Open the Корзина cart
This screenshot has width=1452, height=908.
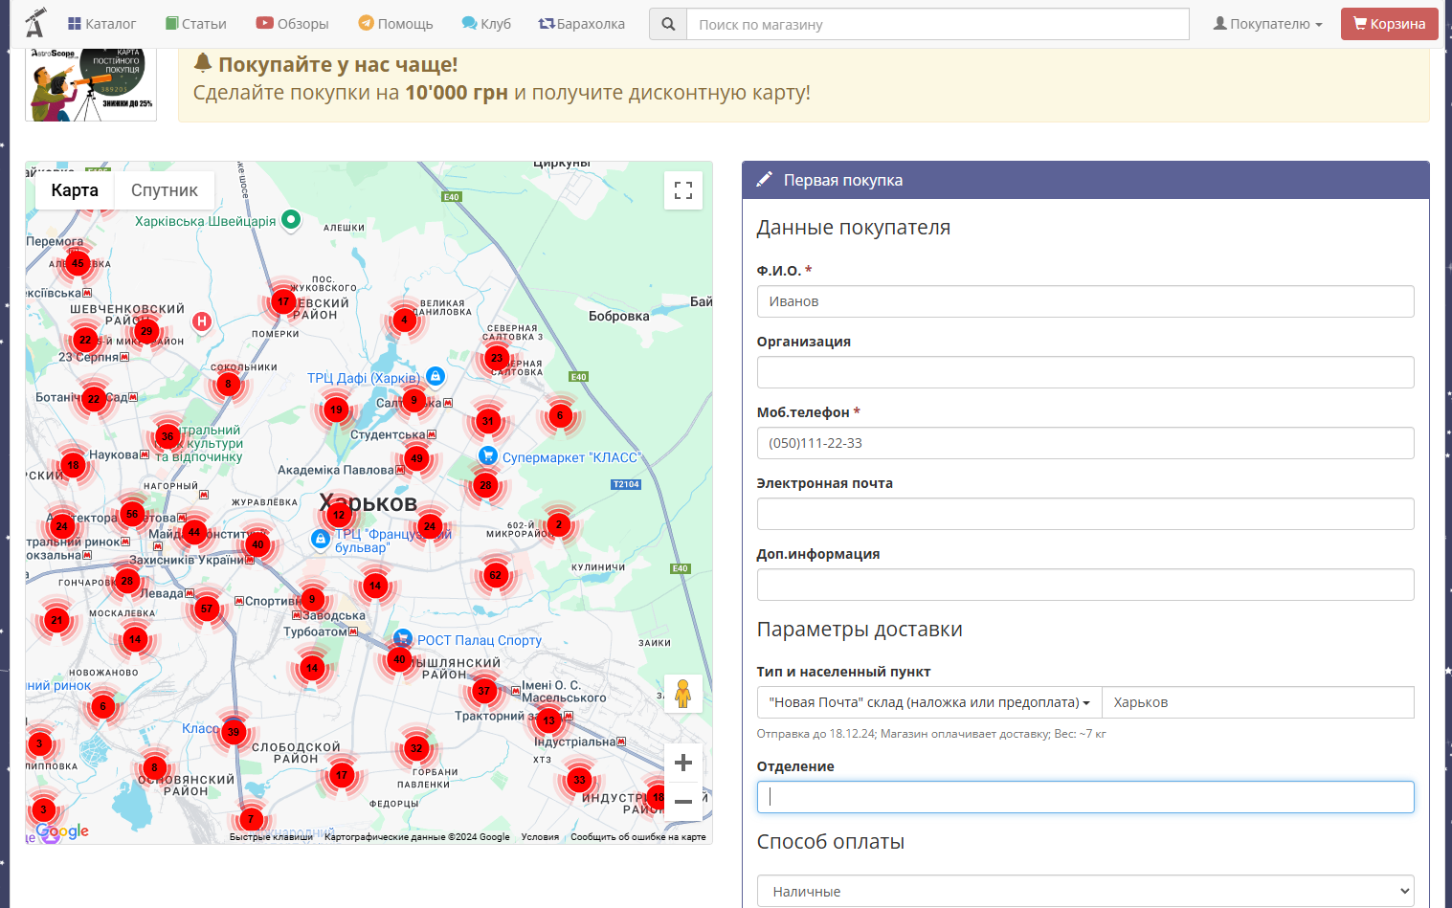pos(1390,24)
